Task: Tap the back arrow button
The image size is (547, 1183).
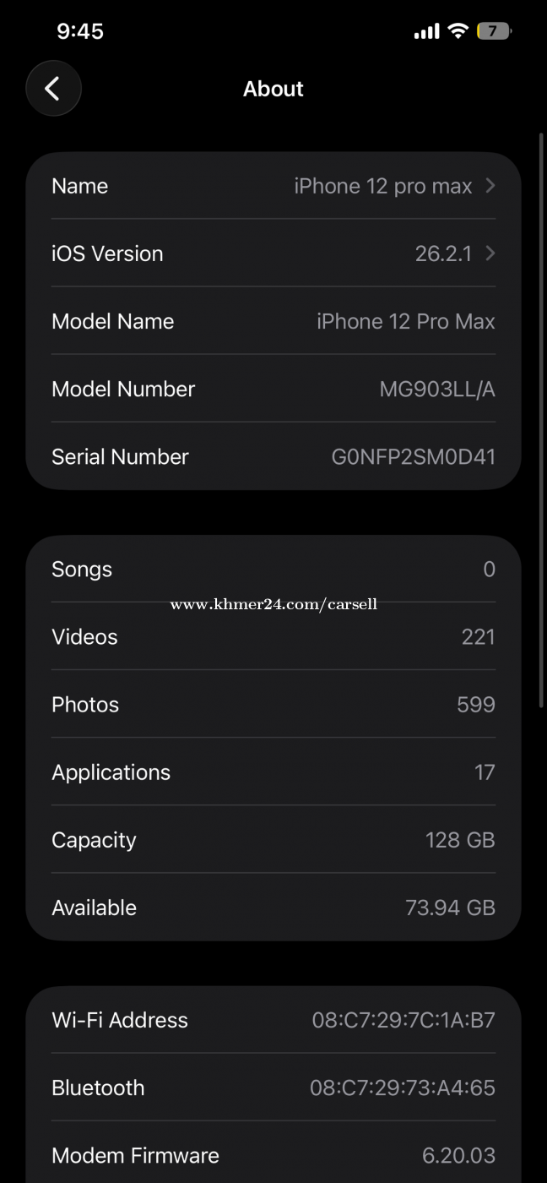Action: (x=53, y=89)
